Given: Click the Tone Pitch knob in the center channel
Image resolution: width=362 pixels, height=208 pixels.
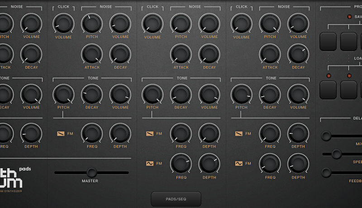Looking at the screenshot, I should pyautogui.click(x=152, y=94).
